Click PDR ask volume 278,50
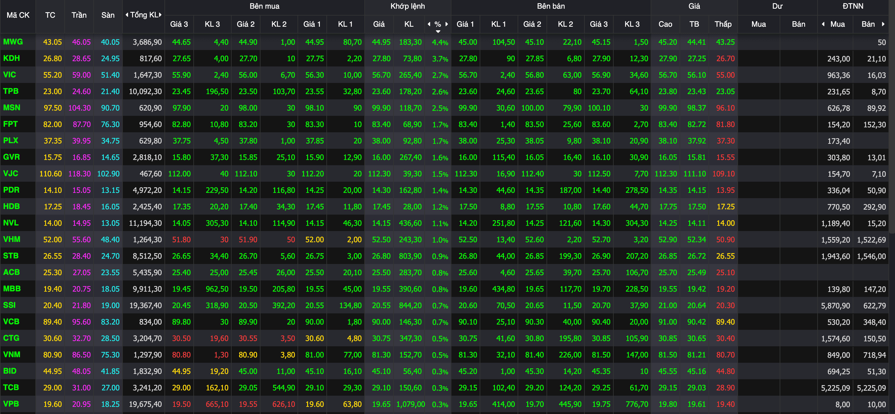The height and width of the screenshot is (414, 895). click(637, 190)
